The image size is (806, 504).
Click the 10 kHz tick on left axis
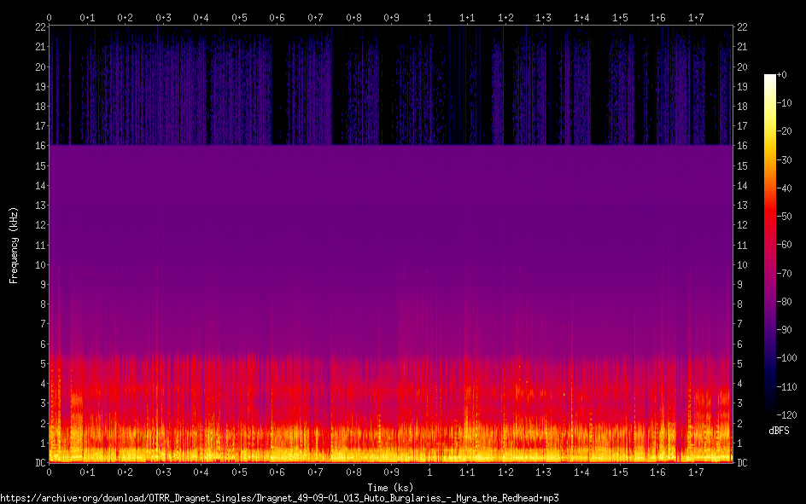[38, 265]
